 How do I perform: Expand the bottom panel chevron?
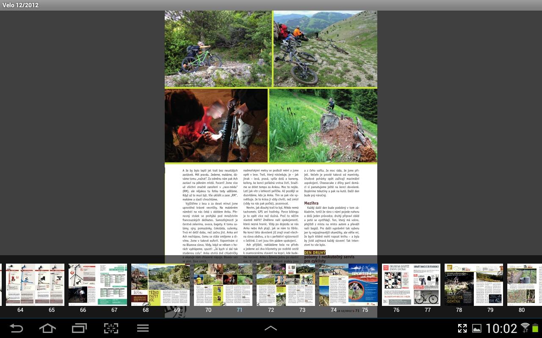[x=271, y=328]
